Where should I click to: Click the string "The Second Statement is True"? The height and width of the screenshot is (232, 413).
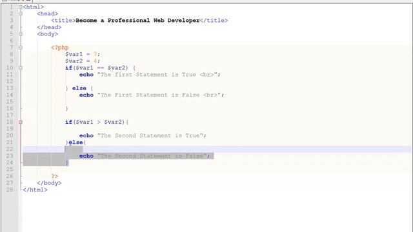tap(150, 136)
